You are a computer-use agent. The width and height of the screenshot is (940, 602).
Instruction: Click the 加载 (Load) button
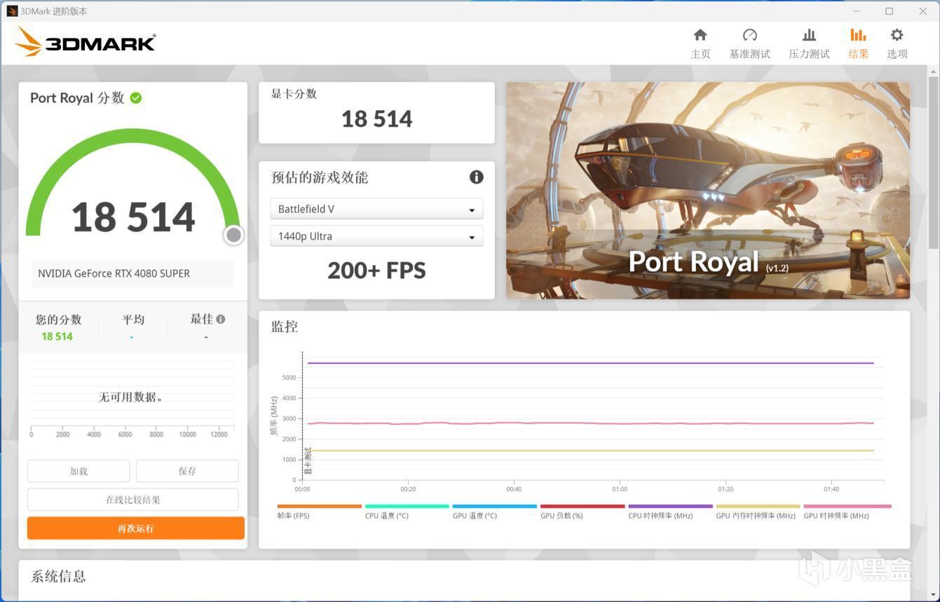[x=79, y=471]
